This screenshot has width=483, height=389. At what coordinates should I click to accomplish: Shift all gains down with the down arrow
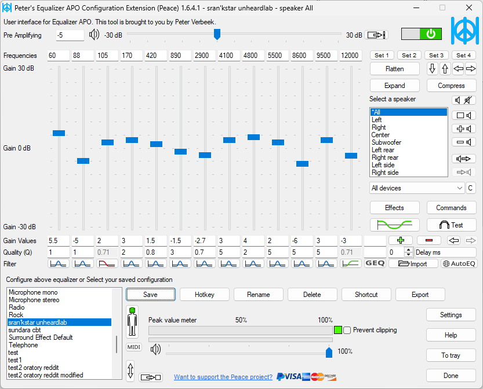coord(432,69)
